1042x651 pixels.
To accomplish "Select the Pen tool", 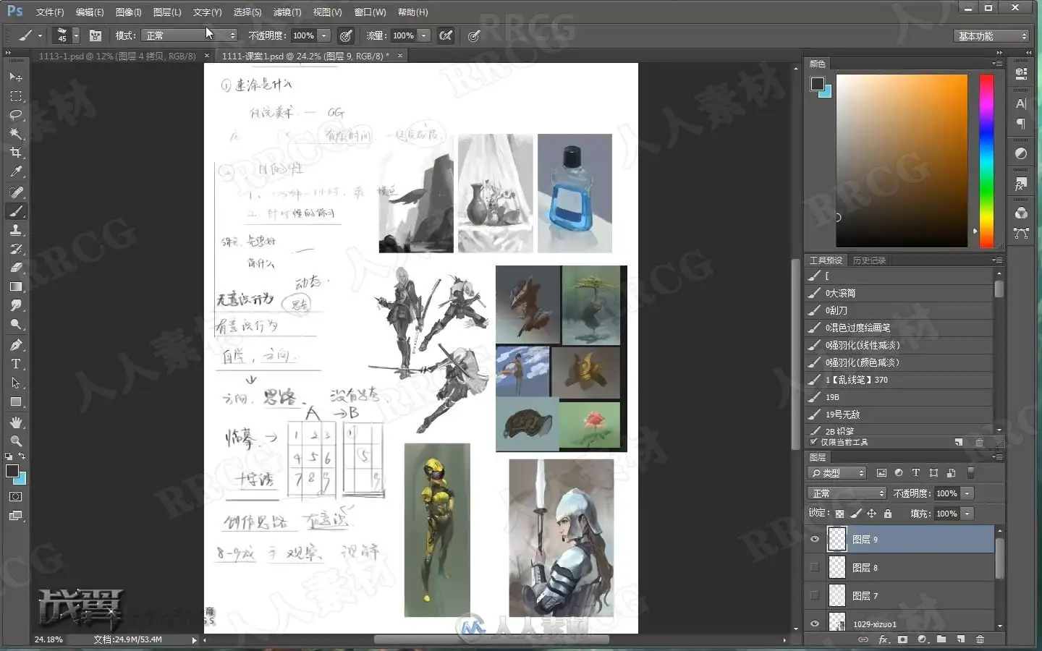I will (x=16, y=345).
